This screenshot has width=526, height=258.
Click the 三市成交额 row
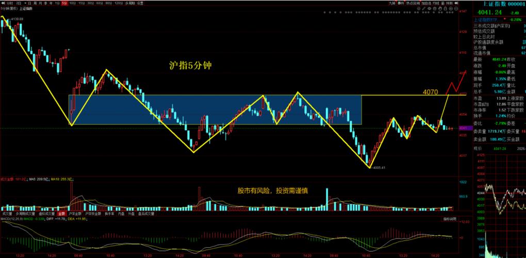[x=500, y=25]
